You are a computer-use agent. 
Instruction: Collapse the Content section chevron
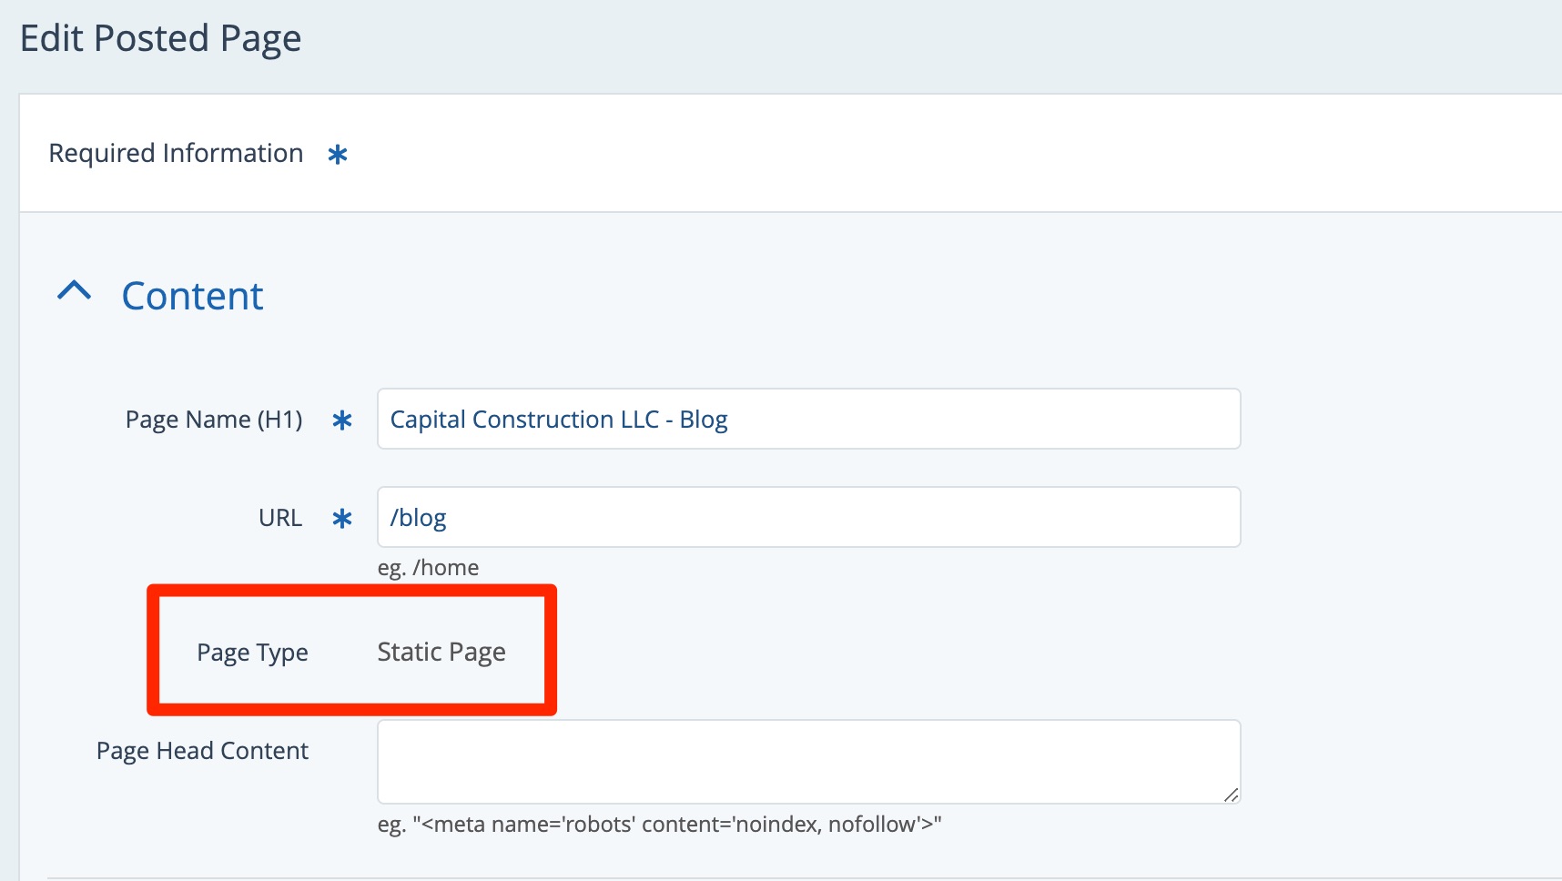(x=75, y=291)
